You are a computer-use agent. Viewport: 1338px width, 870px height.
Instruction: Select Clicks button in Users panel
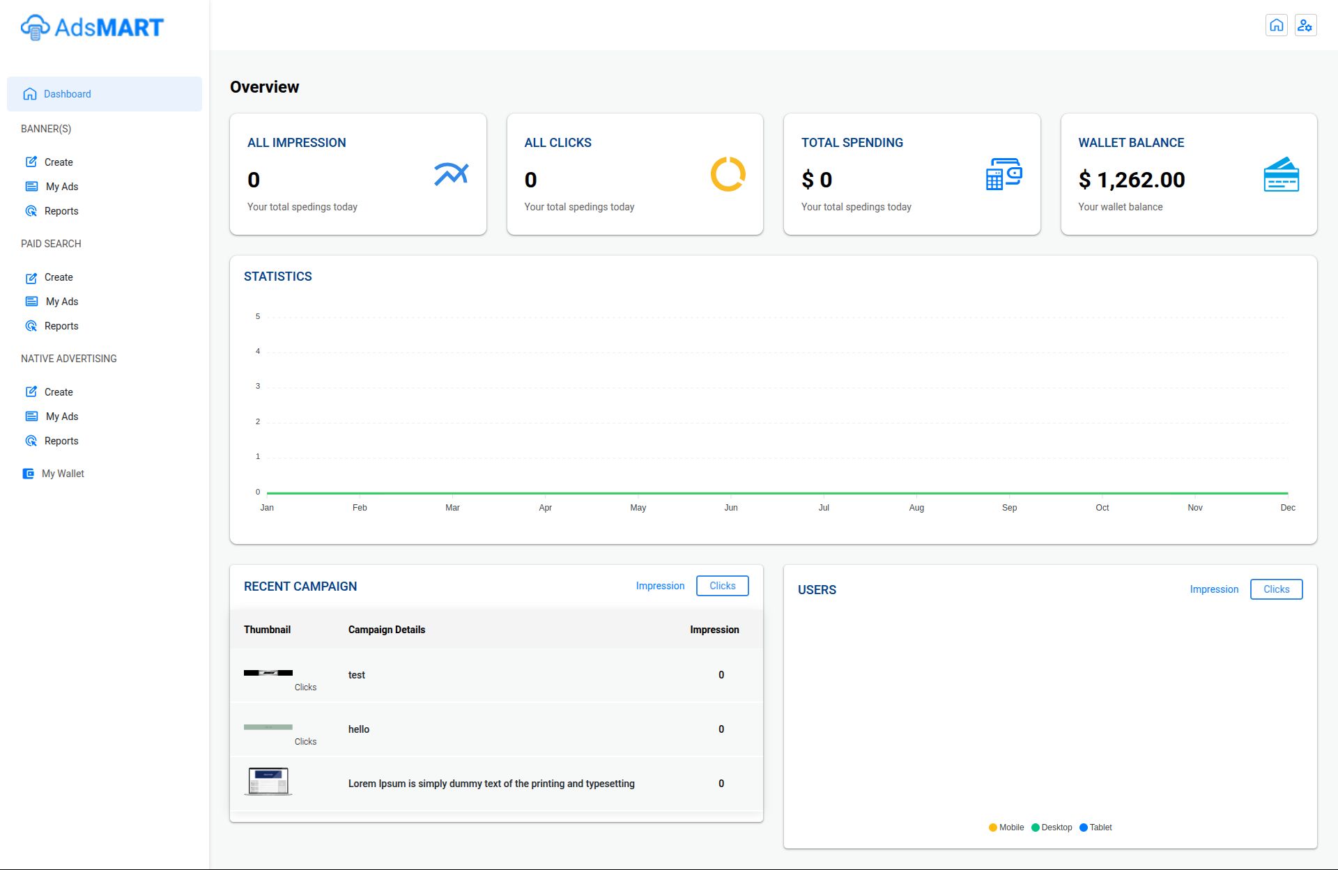click(x=1276, y=589)
